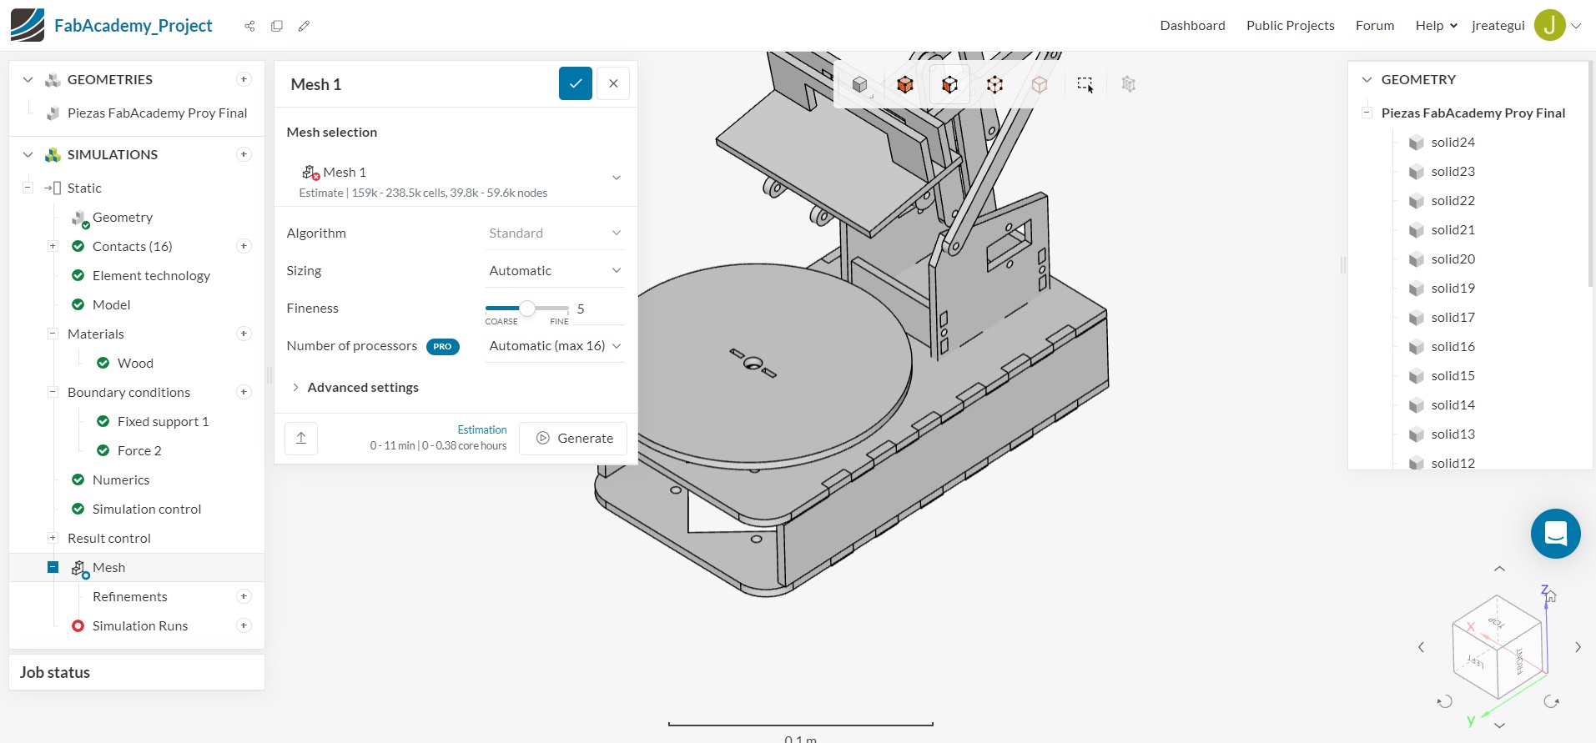The height and width of the screenshot is (743, 1596).
Task: Click the greyed mesh clip icon
Action: [1129, 84]
